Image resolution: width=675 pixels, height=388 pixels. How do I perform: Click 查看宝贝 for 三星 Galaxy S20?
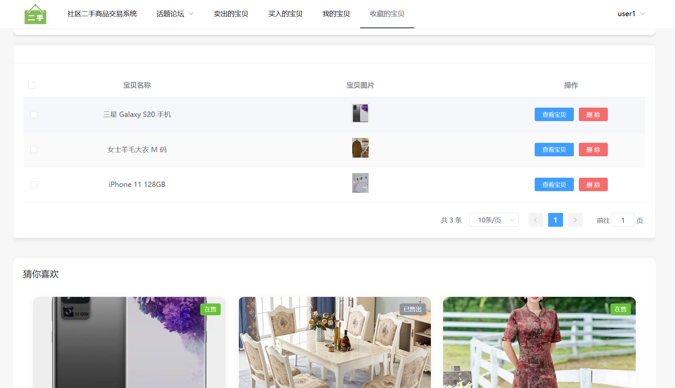click(554, 115)
